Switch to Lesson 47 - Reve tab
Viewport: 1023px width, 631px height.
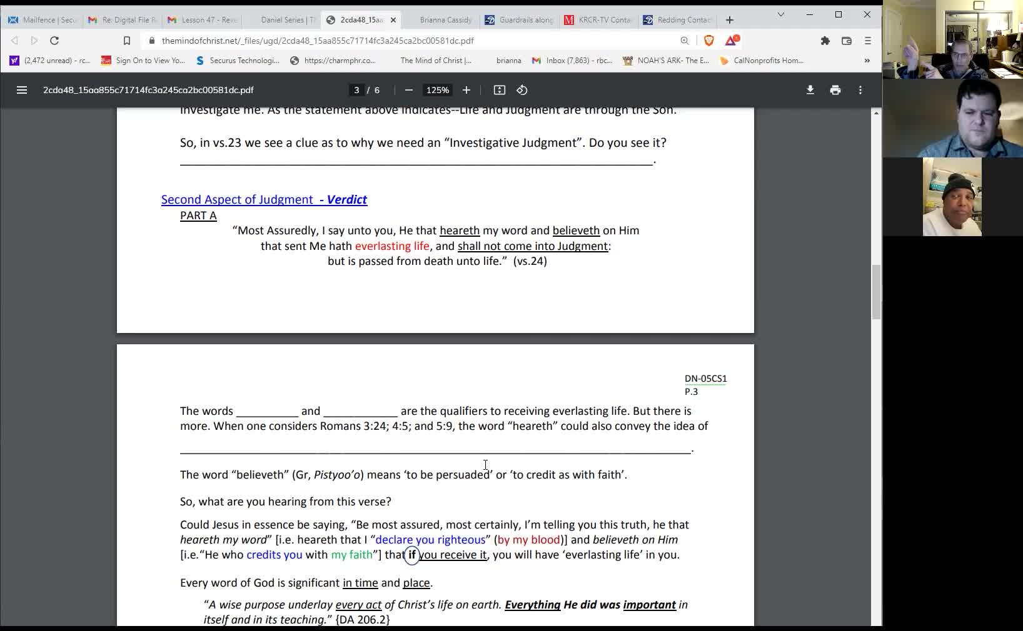click(202, 20)
